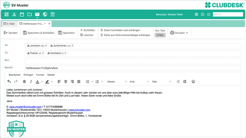Close the Helferessen Frü... tab
The height and width of the screenshot is (138, 246).
[49, 24]
